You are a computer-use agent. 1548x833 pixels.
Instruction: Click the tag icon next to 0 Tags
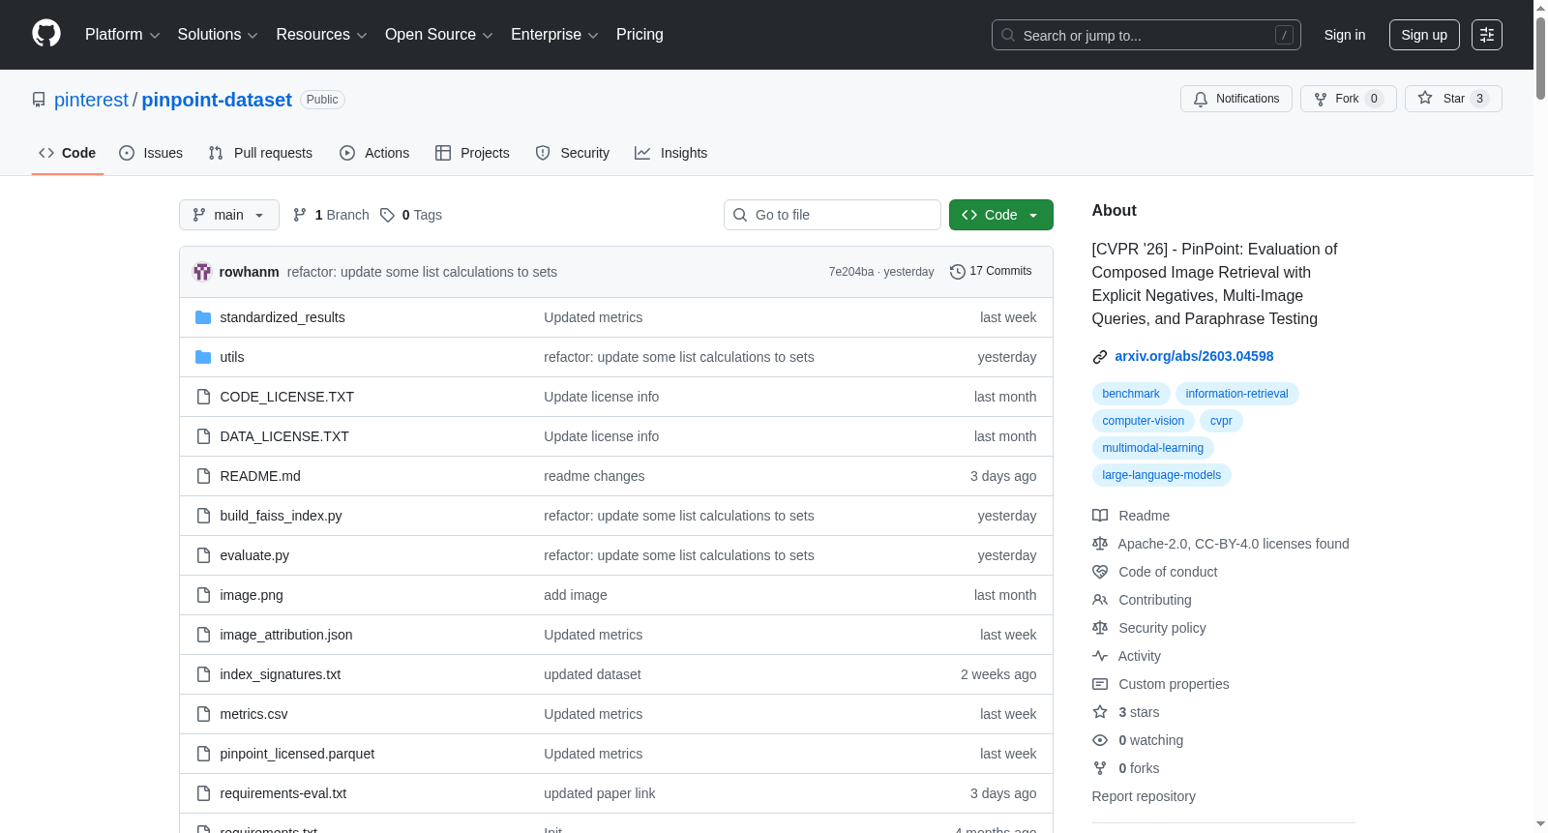tap(387, 215)
